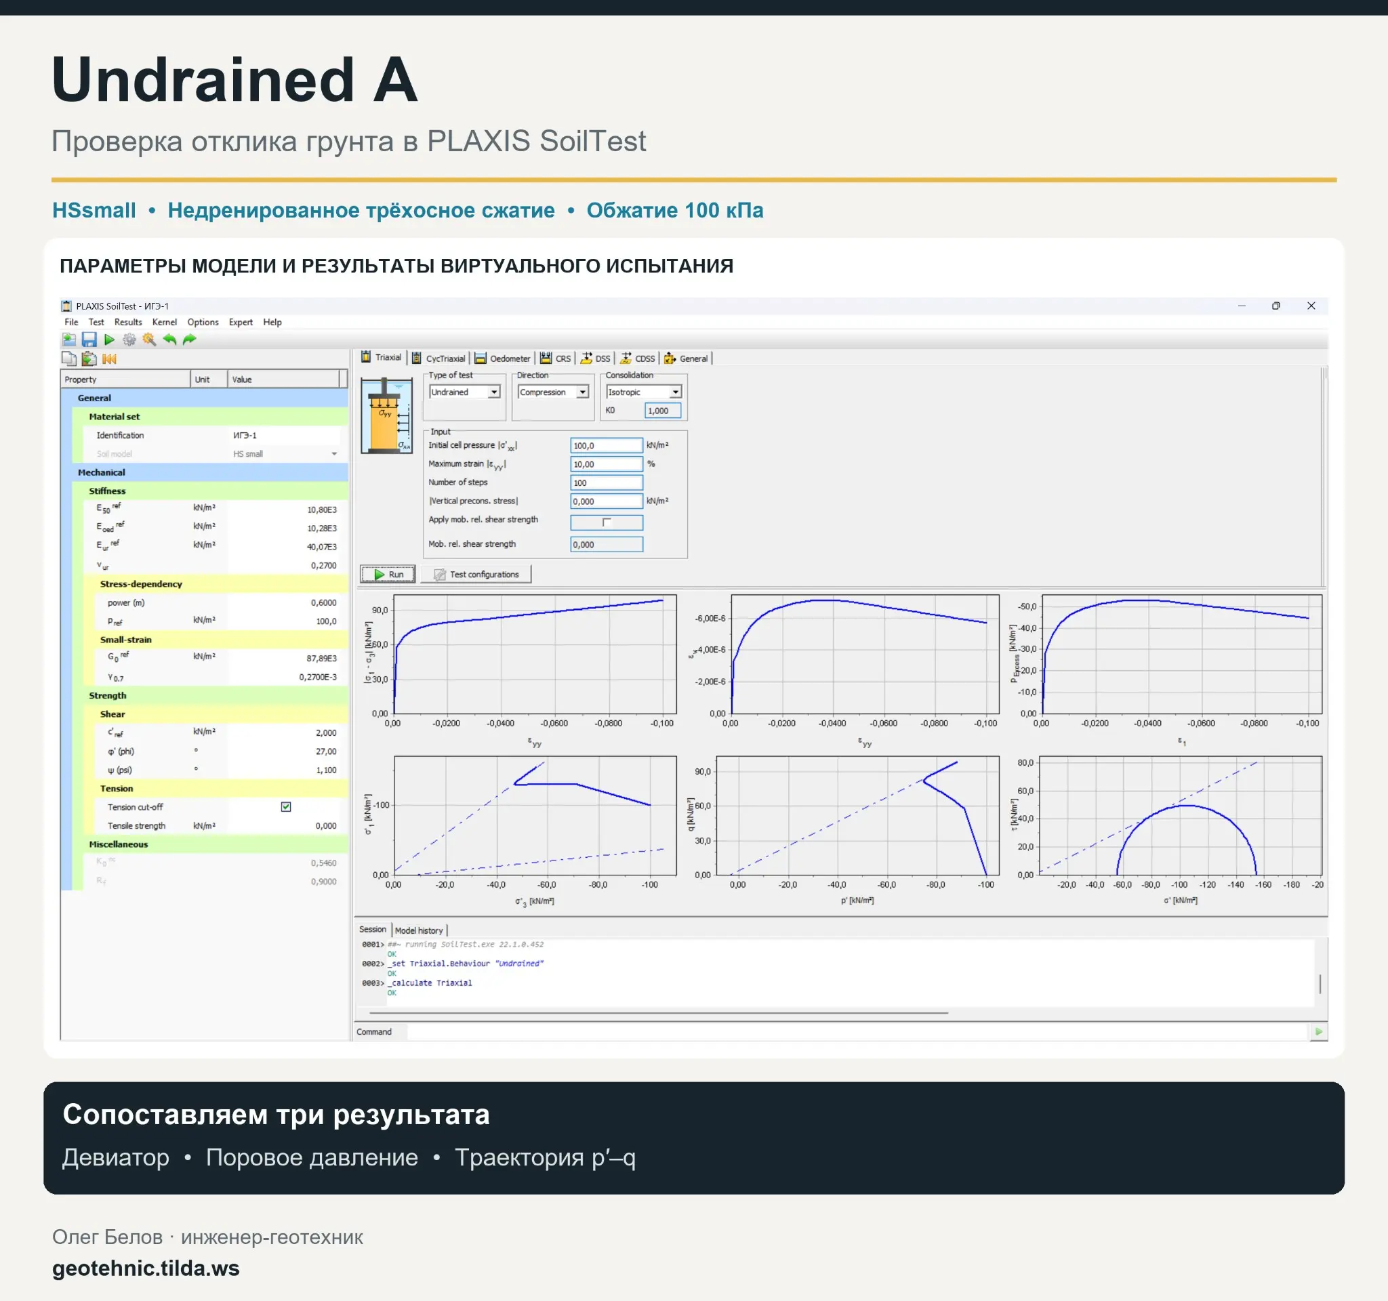Viewport: 1388px width, 1301px height.
Task: Select the Session tab
Action: click(x=373, y=930)
